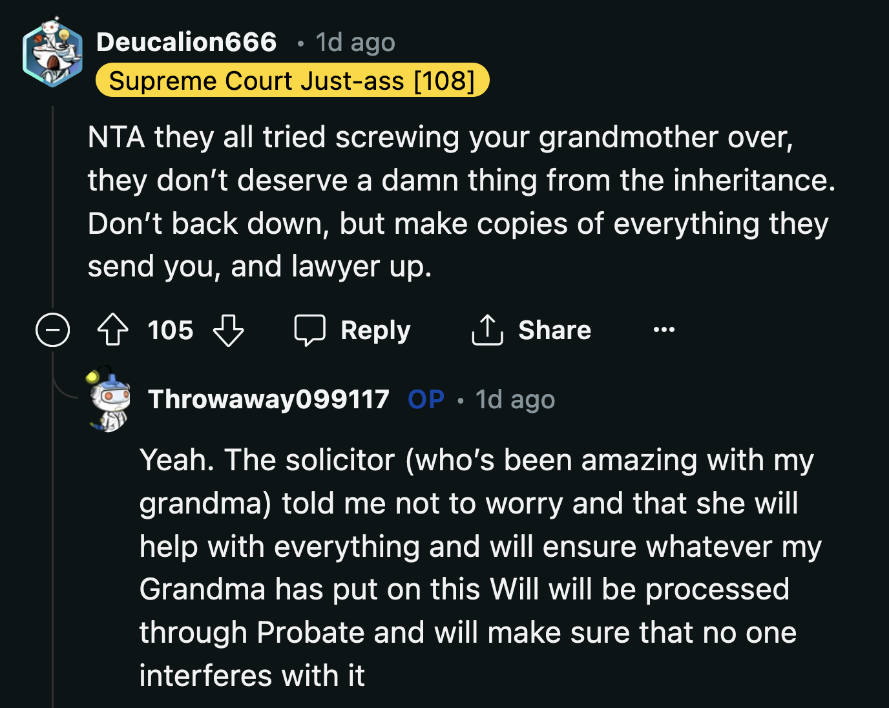Open Deucalion666's profile
This screenshot has width=889, height=708.
186,41
